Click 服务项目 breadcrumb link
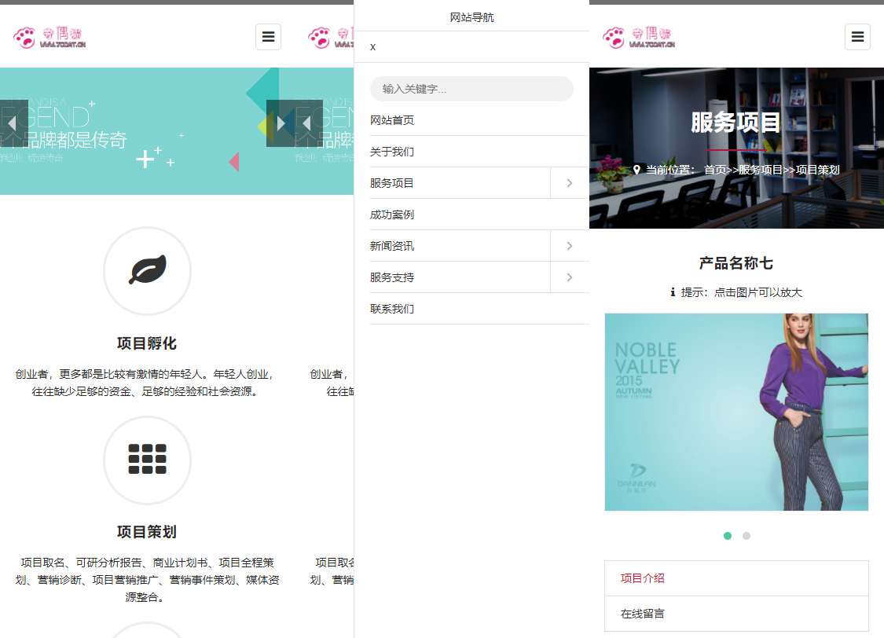The image size is (884, 638). coord(761,170)
